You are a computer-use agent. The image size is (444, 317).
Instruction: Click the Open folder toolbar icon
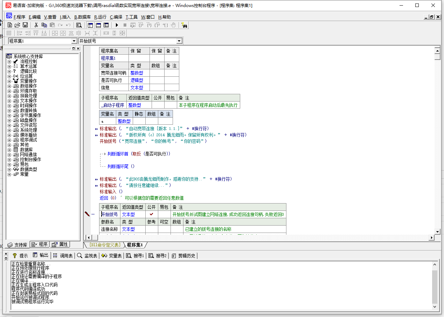click(17, 25)
